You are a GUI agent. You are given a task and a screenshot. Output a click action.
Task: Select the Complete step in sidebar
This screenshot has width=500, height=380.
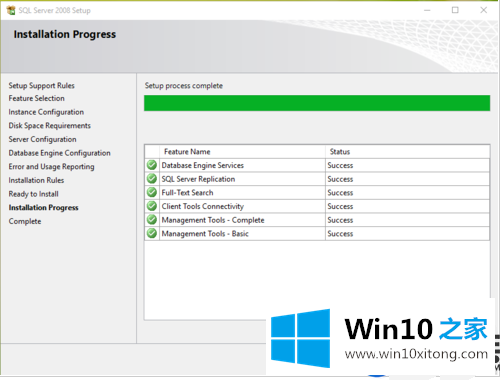tap(25, 221)
